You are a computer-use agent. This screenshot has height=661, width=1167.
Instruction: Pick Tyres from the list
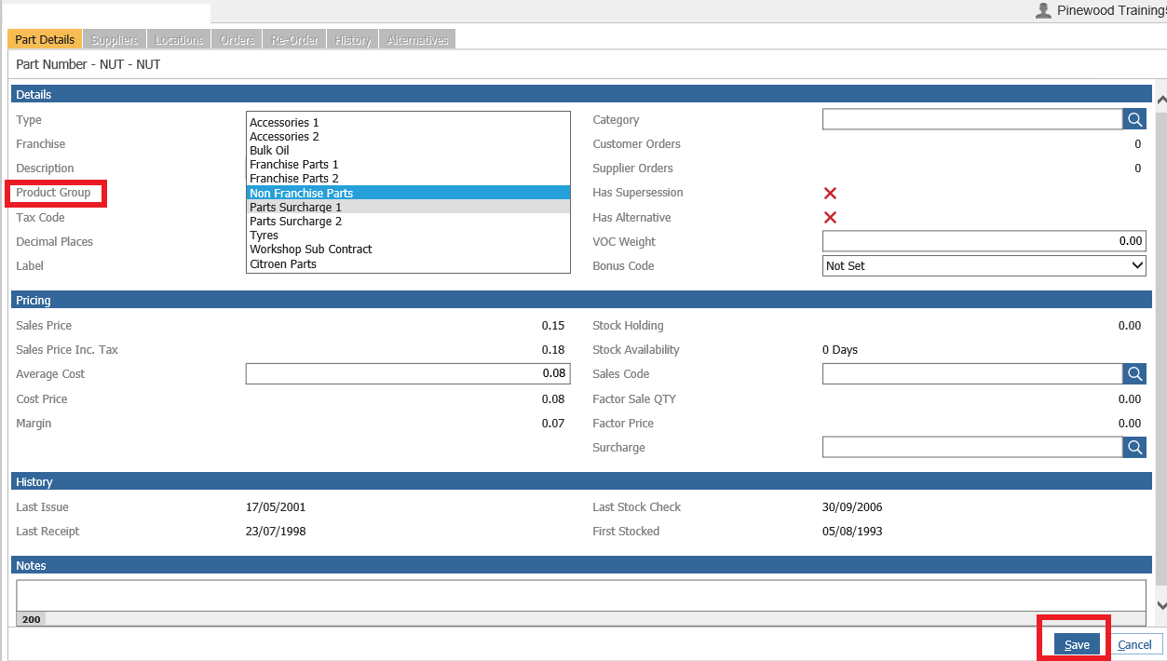408,236
